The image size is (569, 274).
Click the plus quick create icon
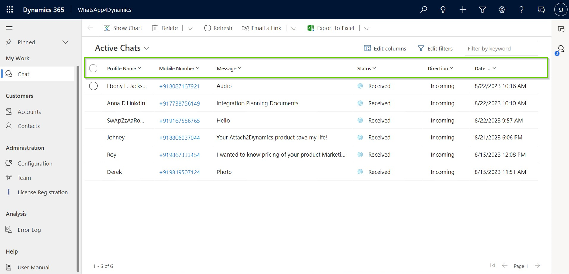coord(463,9)
